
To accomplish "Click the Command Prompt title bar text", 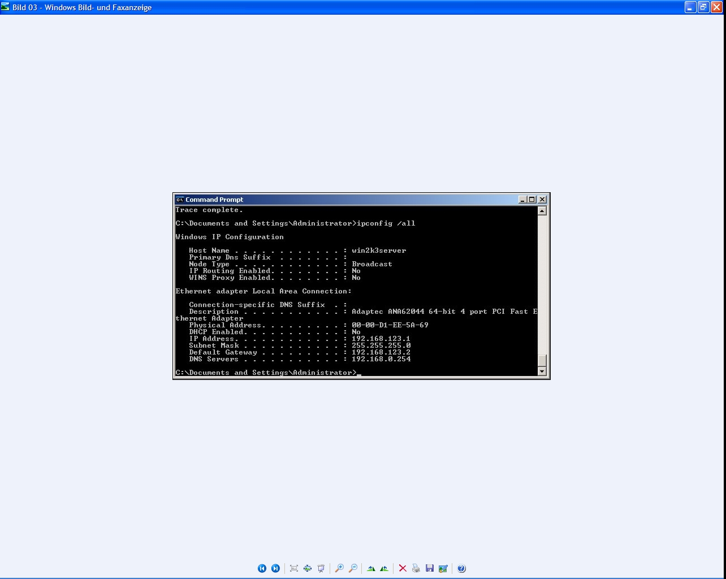I will [x=214, y=200].
